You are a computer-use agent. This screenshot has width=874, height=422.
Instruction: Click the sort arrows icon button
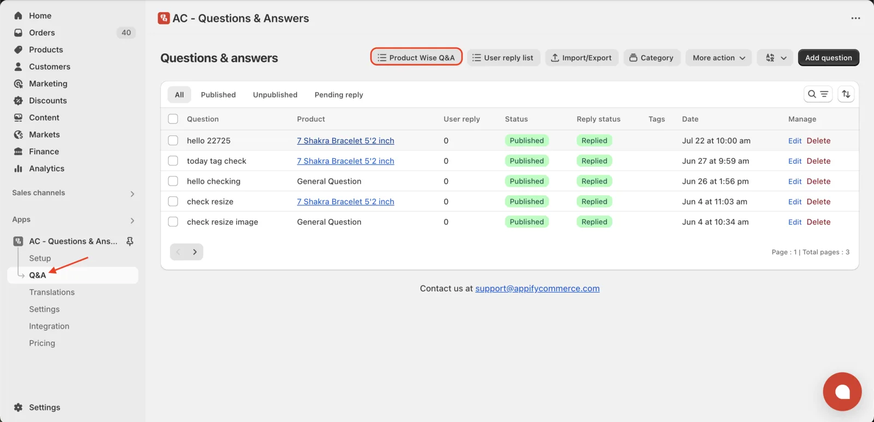tap(846, 94)
